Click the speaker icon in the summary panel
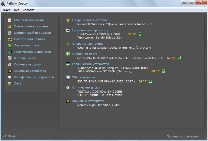 [x=68, y=101]
